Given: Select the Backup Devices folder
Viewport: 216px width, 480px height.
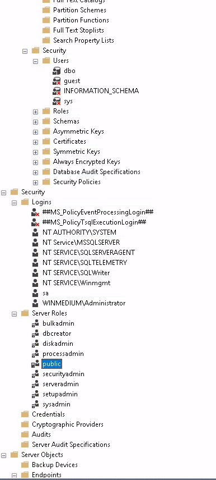Looking at the screenshot, I should click(x=55, y=465).
